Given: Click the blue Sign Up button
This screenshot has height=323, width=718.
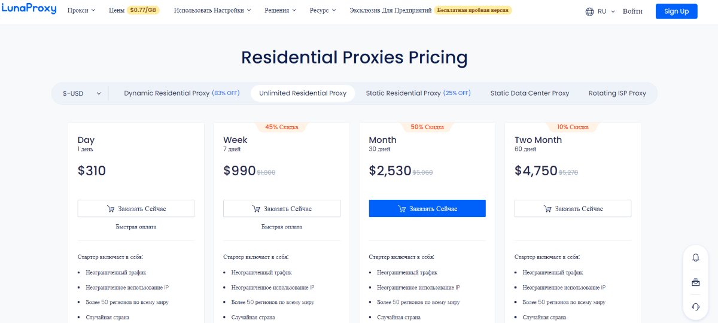Looking at the screenshot, I should click(676, 11).
